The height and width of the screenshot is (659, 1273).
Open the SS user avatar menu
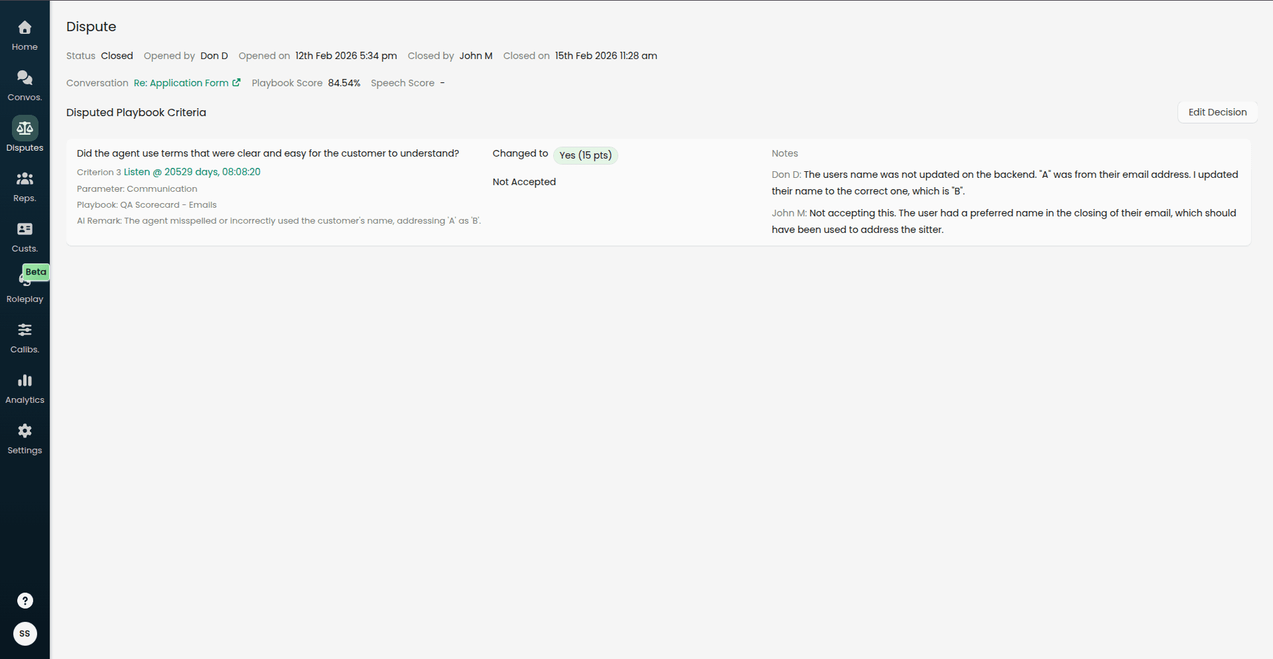25,634
